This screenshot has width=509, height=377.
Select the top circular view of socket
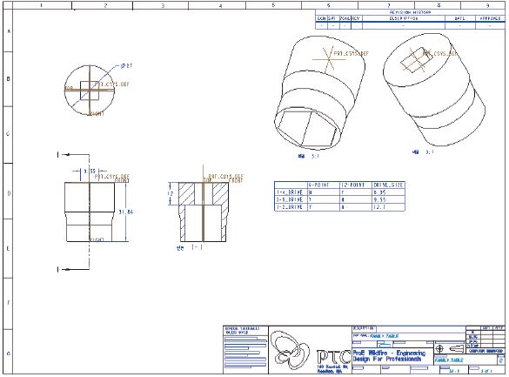(x=90, y=90)
